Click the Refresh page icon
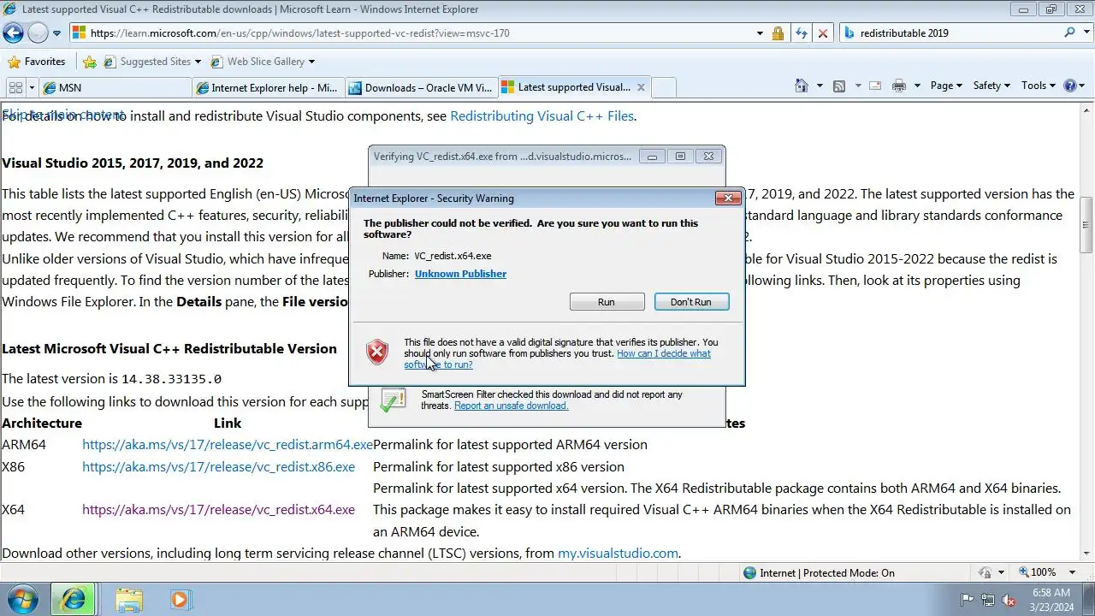This screenshot has height=616, width=1095. (801, 33)
